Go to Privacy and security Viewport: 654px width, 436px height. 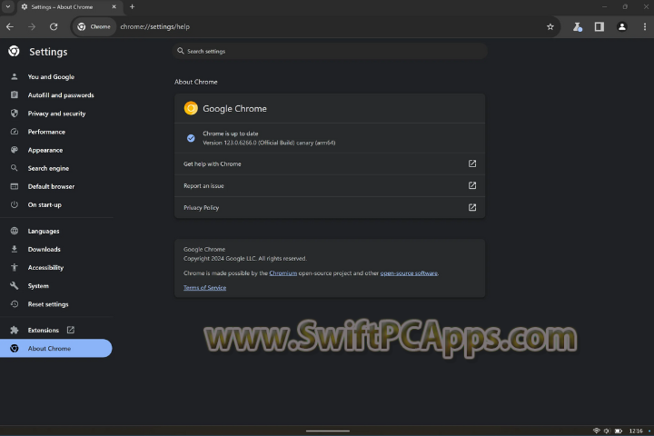pos(56,114)
